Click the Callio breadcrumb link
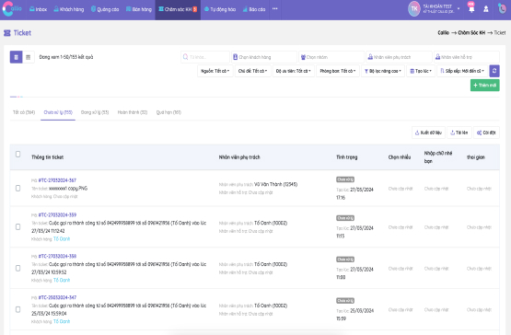Screen dimensions: 511x335 coord(443,33)
